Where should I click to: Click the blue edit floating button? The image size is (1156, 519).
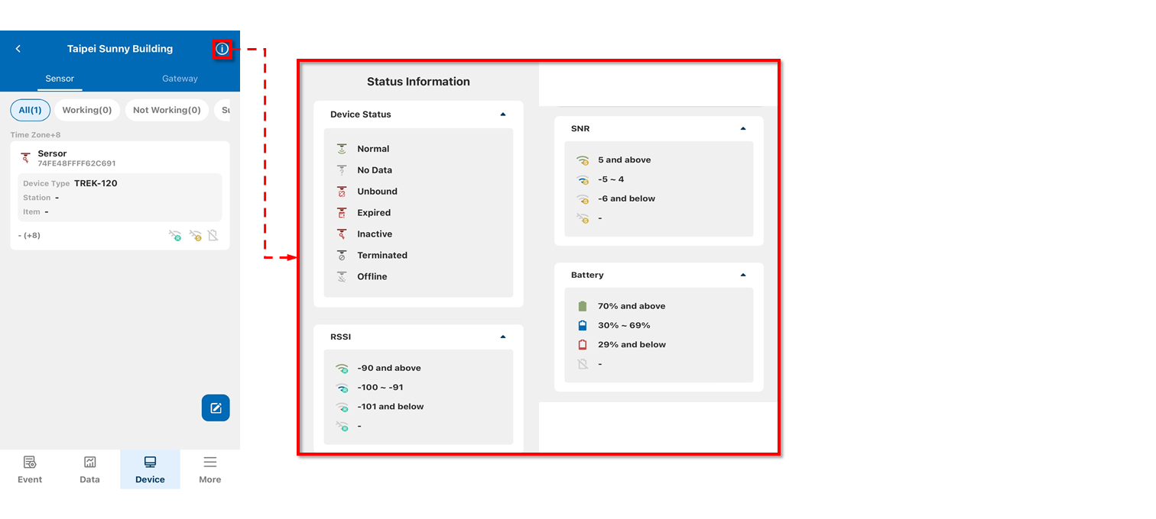[x=216, y=408]
